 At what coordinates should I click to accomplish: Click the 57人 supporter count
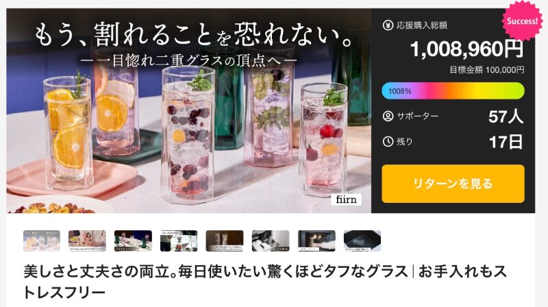click(506, 116)
